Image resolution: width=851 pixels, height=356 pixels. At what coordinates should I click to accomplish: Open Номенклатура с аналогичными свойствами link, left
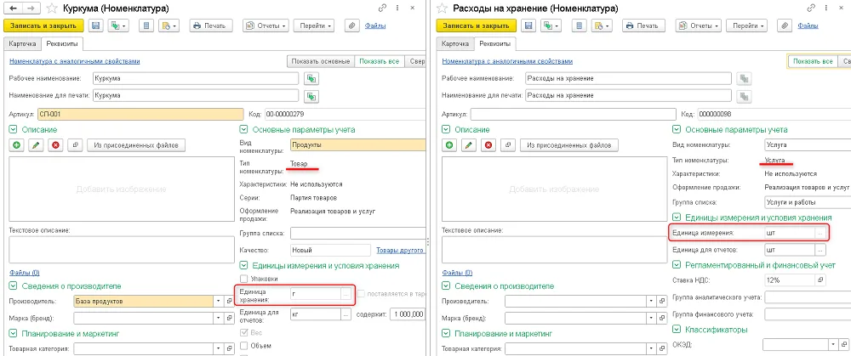point(74,61)
